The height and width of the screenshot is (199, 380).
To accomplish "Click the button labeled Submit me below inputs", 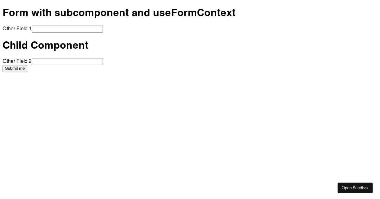I will tap(15, 69).
